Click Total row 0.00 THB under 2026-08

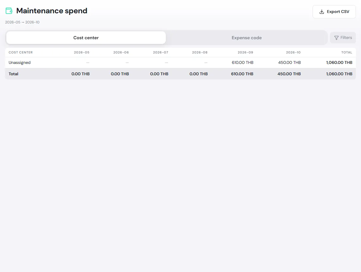tap(198, 74)
